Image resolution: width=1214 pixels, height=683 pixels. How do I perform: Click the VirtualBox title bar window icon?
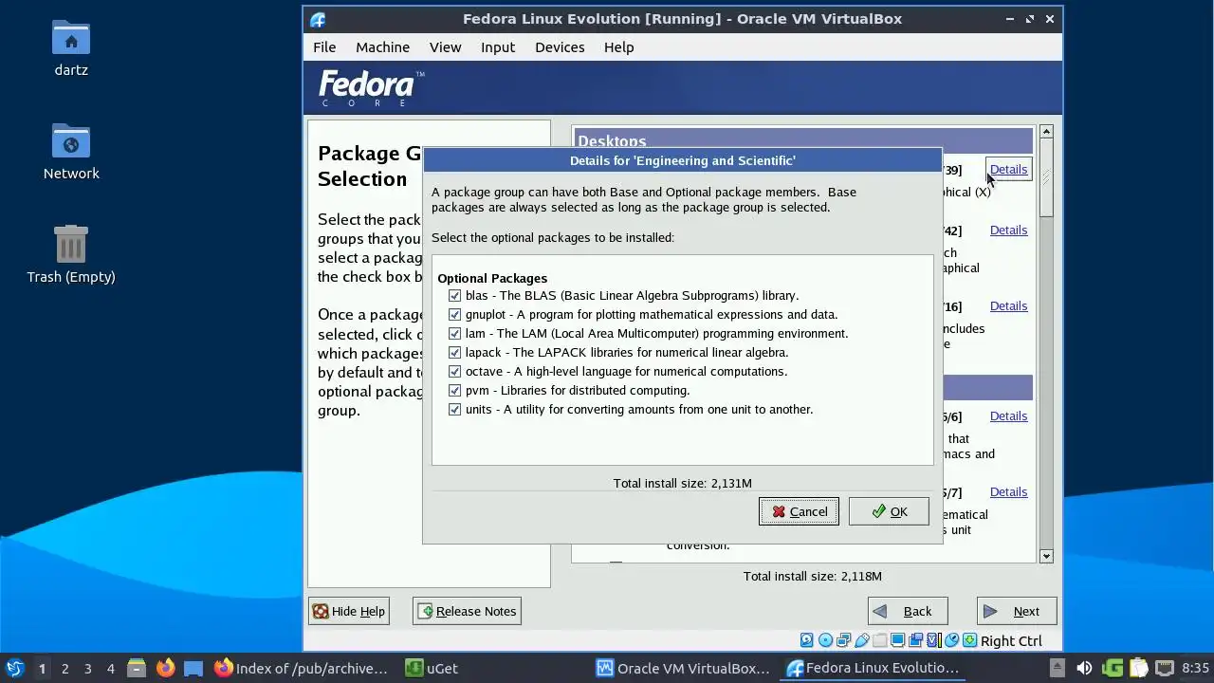pos(318,19)
